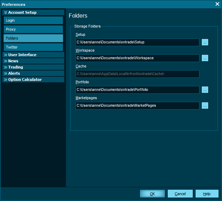Click the Workspace folder path field

(x=137, y=58)
